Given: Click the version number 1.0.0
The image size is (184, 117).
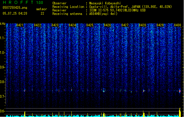Looking at the screenshot, I should click(40, 2).
